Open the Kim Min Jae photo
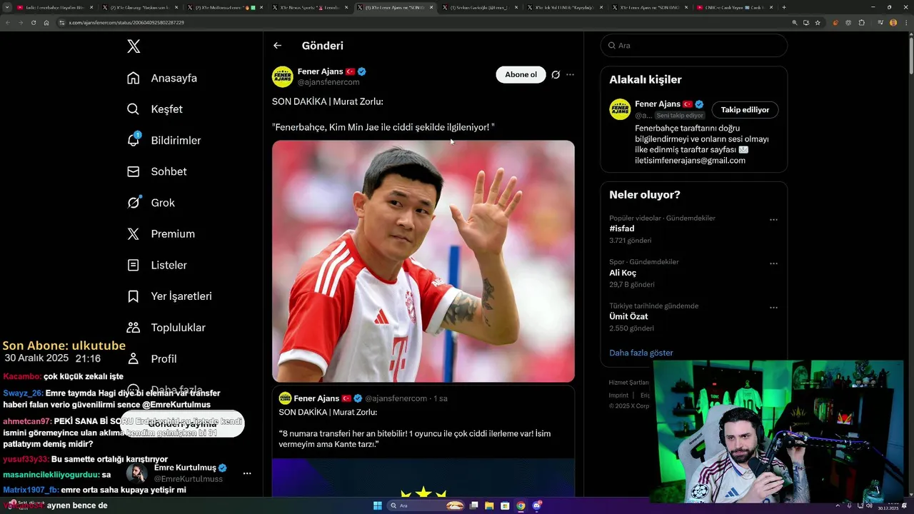The image size is (914, 514). [423, 261]
